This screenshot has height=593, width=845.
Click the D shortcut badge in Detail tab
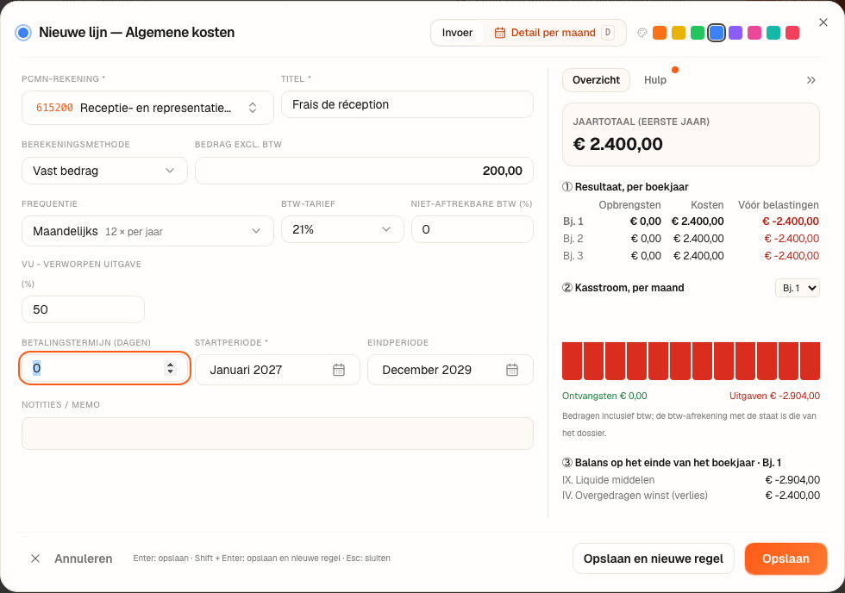[607, 32]
